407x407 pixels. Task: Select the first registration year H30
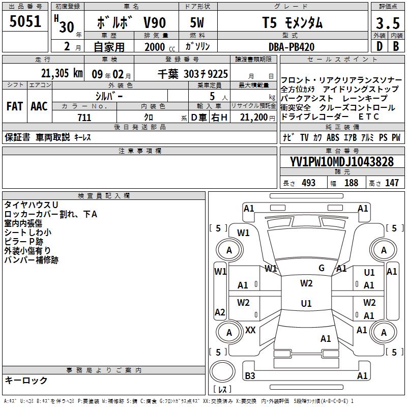pyautogui.click(x=65, y=24)
